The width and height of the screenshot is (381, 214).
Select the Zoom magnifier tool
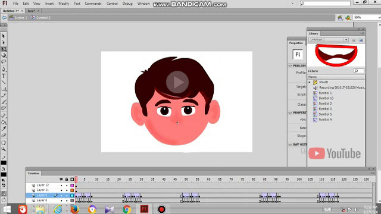tap(4, 149)
